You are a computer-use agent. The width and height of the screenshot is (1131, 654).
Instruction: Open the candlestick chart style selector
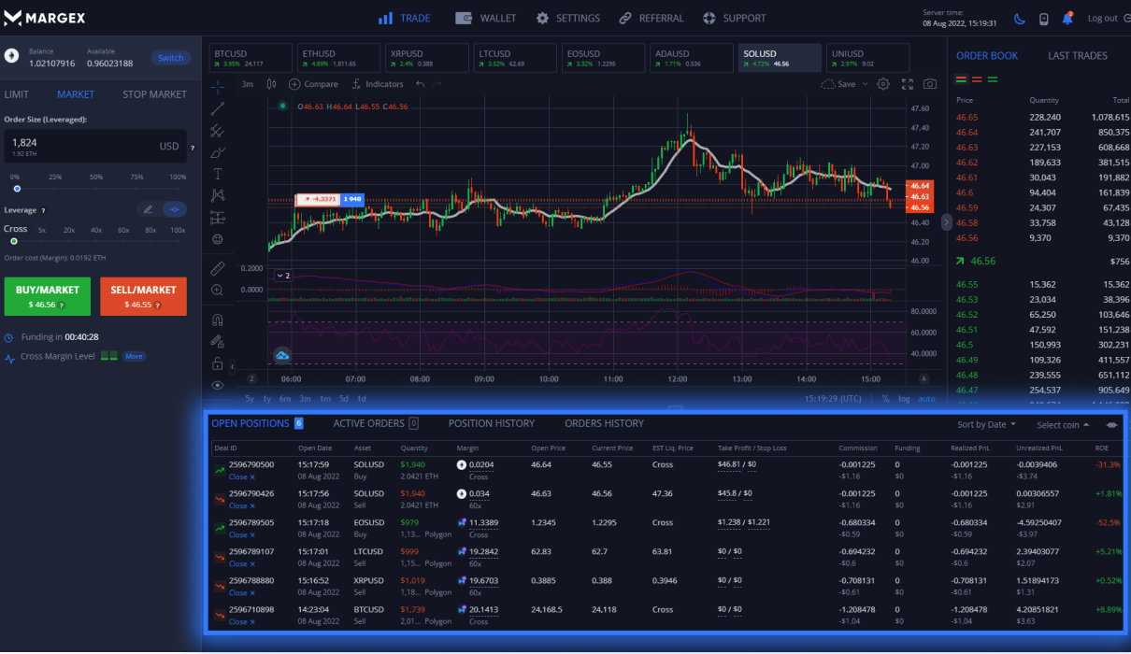pos(272,84)
